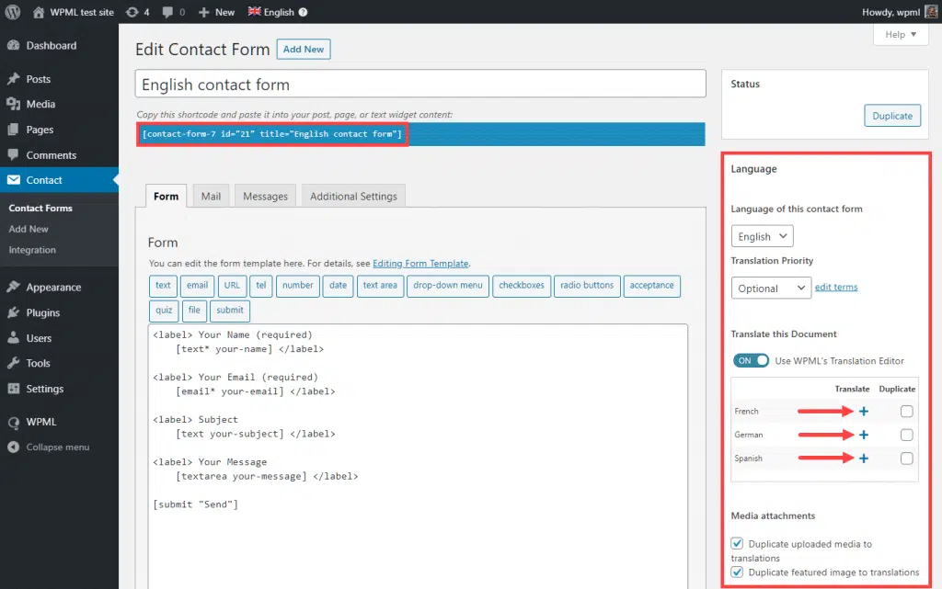
Task: Click inside the form template textarea
Action: coord(418,457)
